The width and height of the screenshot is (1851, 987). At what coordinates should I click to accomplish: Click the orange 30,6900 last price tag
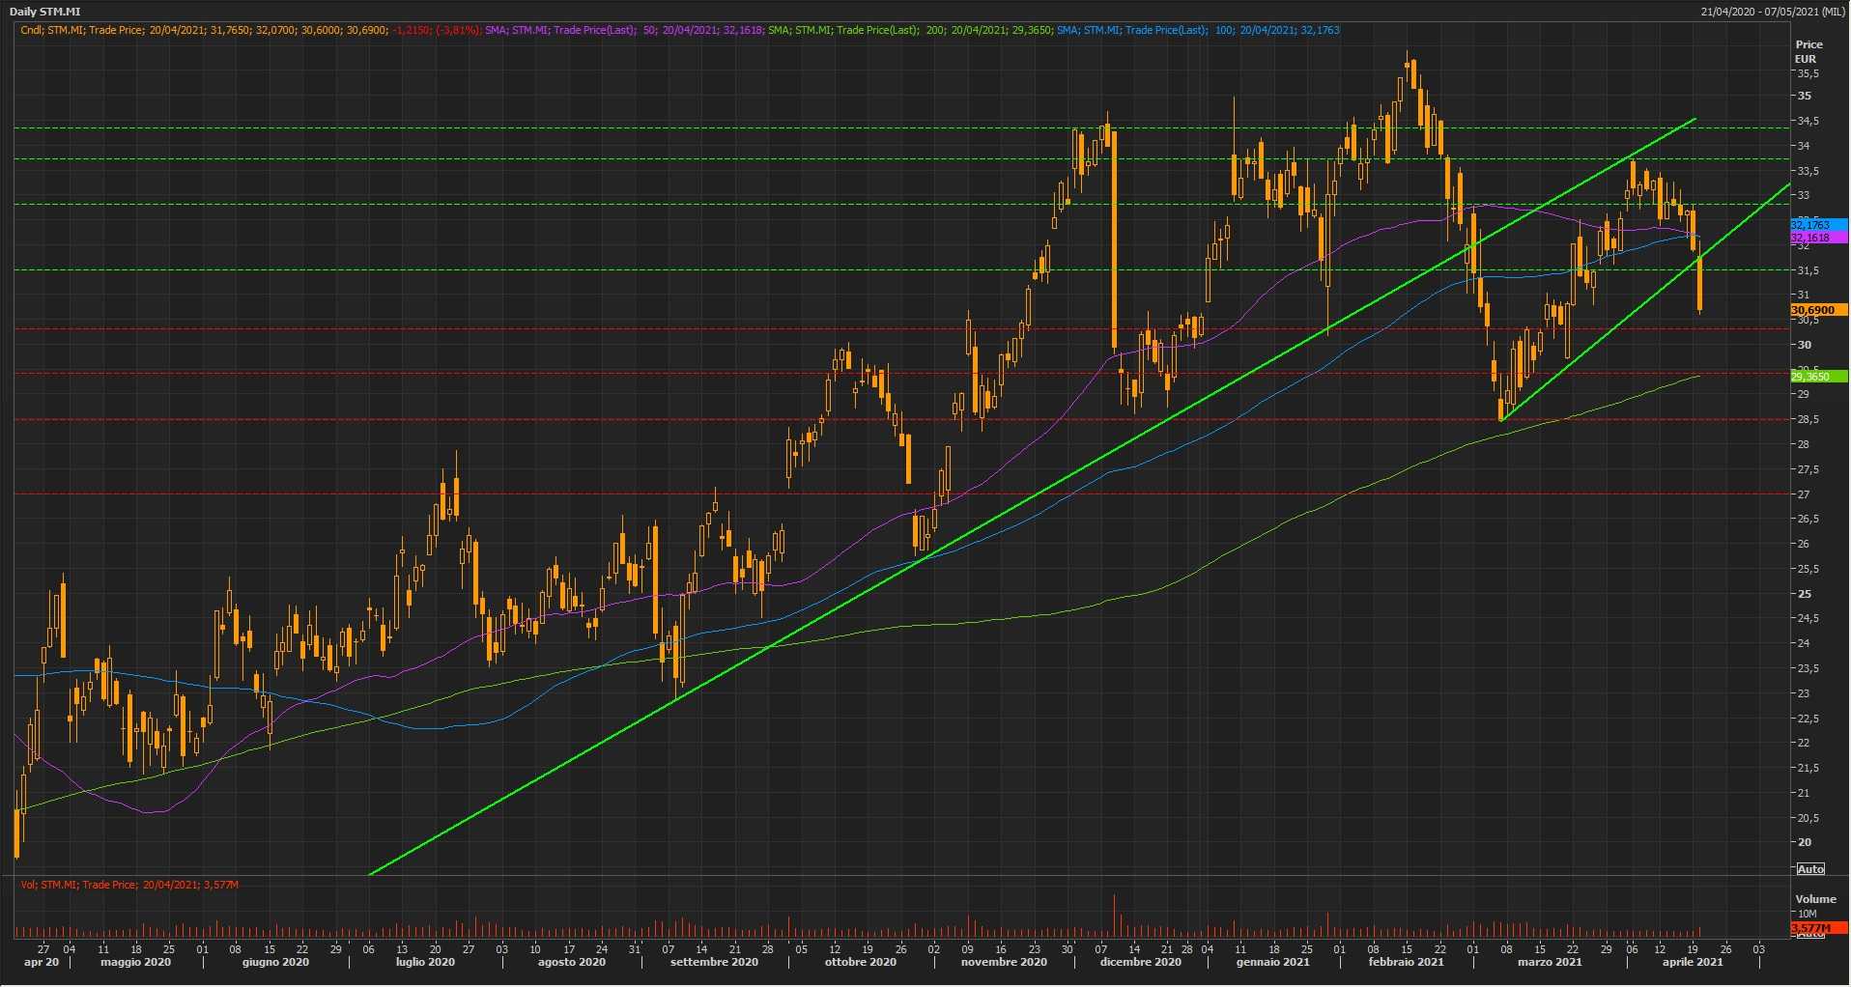(x=1817, y=310)
